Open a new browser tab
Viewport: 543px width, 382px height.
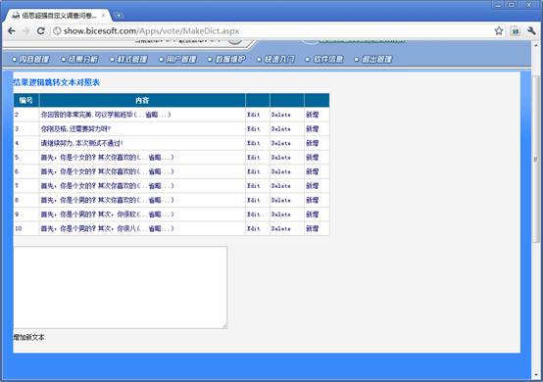[119, 16]
